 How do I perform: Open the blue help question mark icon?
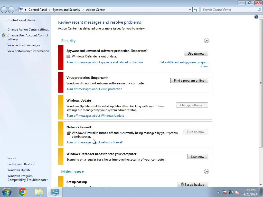click(x=256, y=17)
